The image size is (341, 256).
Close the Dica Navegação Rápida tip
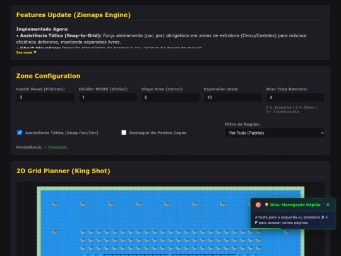(x=328, y=205)
